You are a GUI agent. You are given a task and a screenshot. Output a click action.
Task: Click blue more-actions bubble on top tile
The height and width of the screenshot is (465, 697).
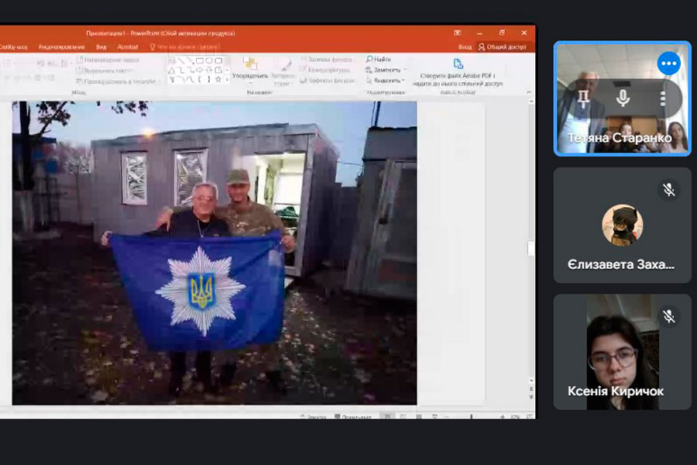click(669, 64)
